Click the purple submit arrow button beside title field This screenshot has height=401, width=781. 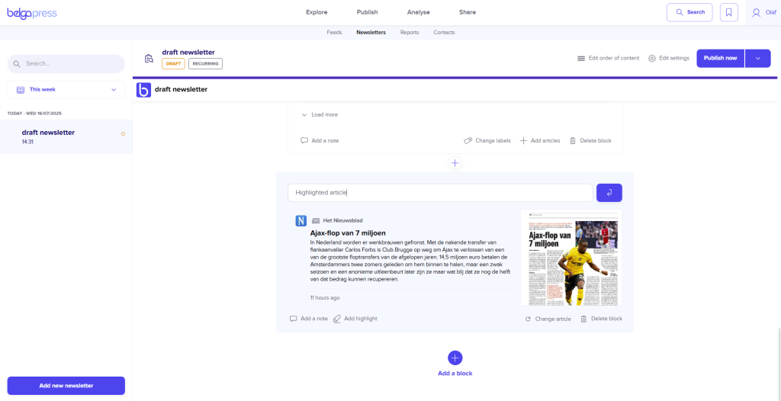[x=609, y=193]
